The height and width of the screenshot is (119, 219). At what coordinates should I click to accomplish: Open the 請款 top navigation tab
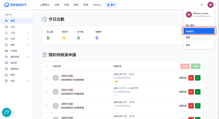coord(76,5)
